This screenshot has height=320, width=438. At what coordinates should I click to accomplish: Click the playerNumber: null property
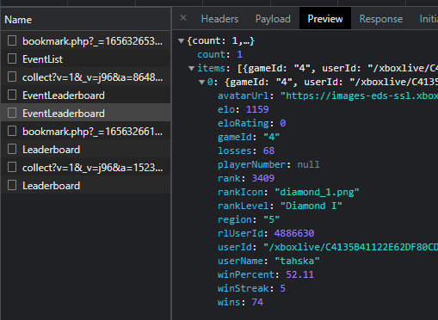tap(268, 164)
